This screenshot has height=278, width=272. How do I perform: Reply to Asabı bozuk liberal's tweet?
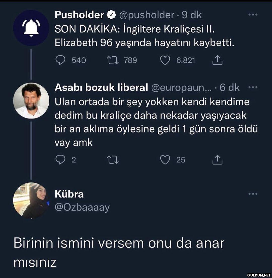coord(60,160)
